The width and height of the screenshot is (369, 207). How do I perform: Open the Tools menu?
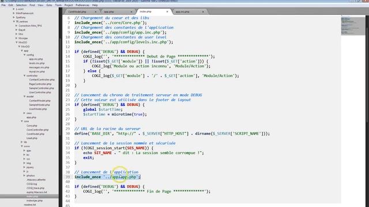coord(58,5)
